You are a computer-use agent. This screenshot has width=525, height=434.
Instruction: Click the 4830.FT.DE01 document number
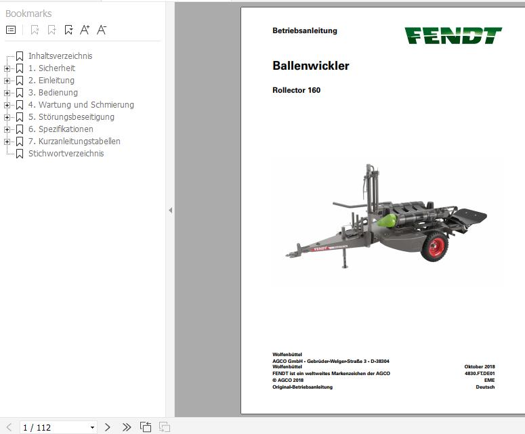pyautogui.click(x=480, y=374)
